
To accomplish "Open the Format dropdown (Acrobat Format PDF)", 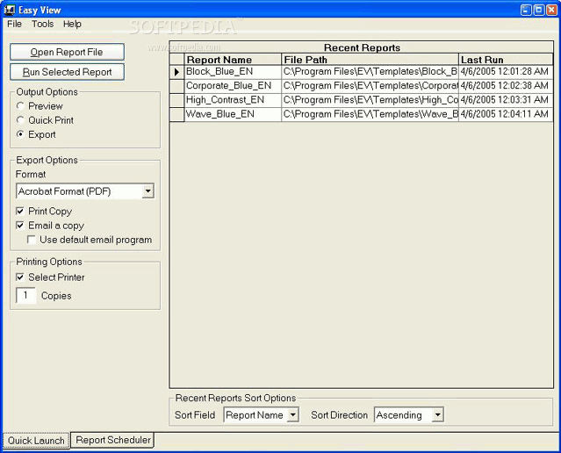I will tap(147, 191).
